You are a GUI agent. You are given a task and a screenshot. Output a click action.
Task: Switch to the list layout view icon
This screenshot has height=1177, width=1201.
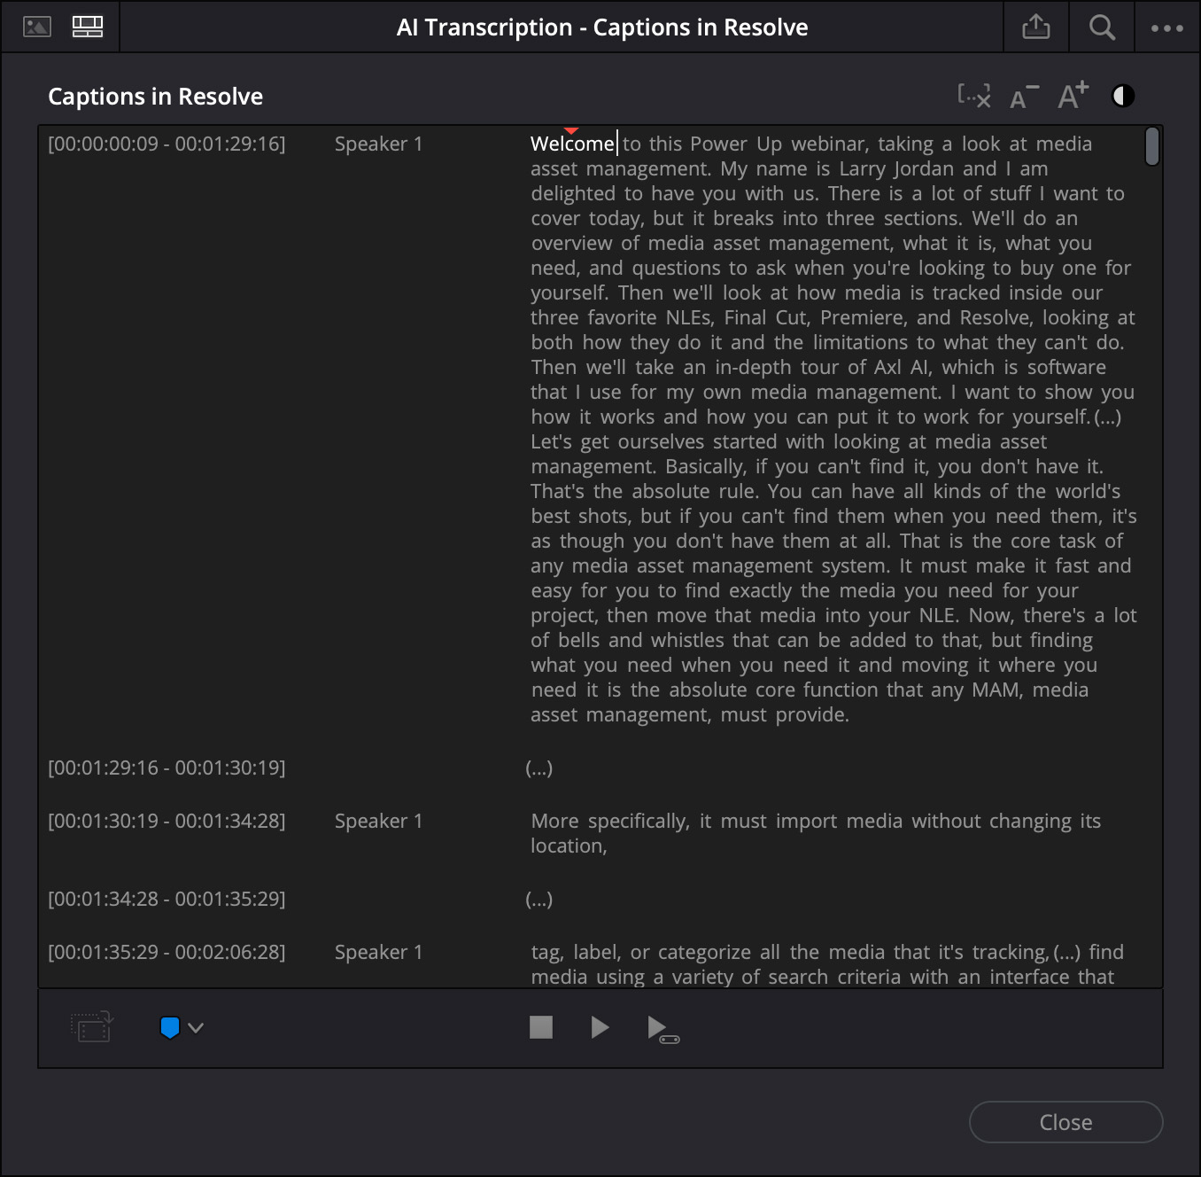88,27
